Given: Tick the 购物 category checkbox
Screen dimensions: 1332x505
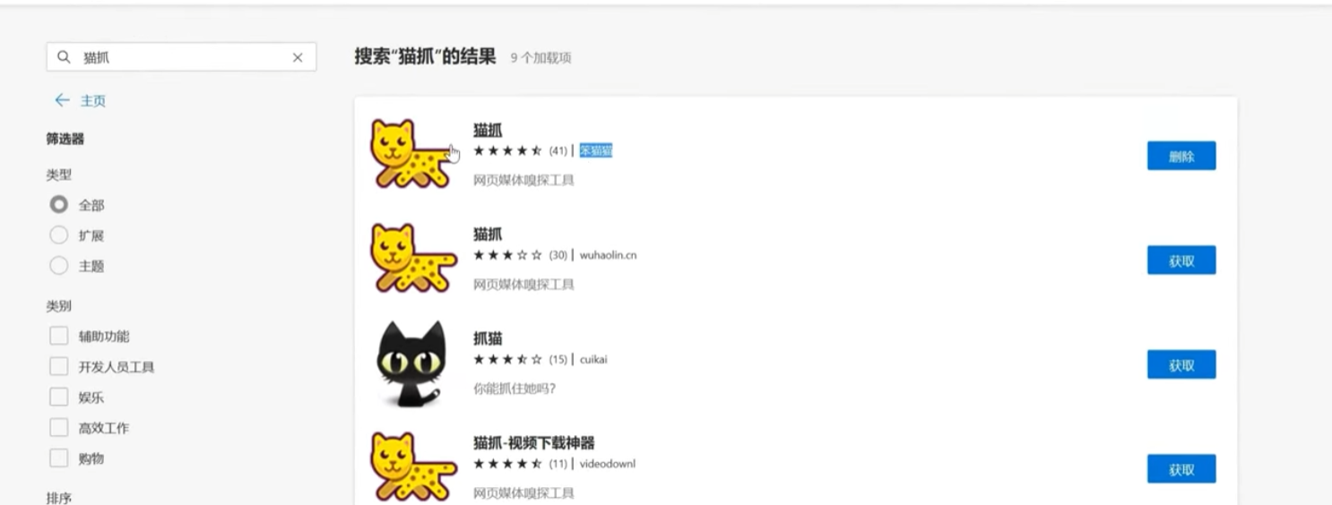Looking at the screenshot, I should click(59, 458).
